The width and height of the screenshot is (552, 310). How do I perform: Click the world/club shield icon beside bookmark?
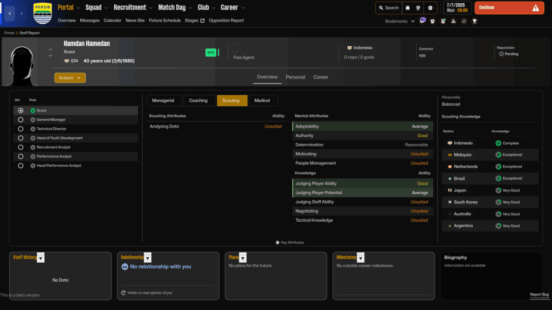pyautogui.click(x=419, y=8)
